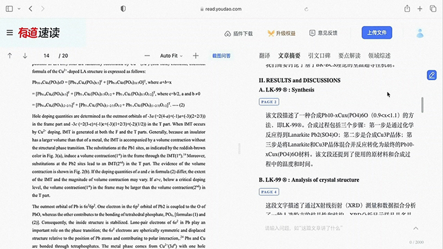Switch to the 文章摘要 tab
Screen dimensions: 443x249
289,55
